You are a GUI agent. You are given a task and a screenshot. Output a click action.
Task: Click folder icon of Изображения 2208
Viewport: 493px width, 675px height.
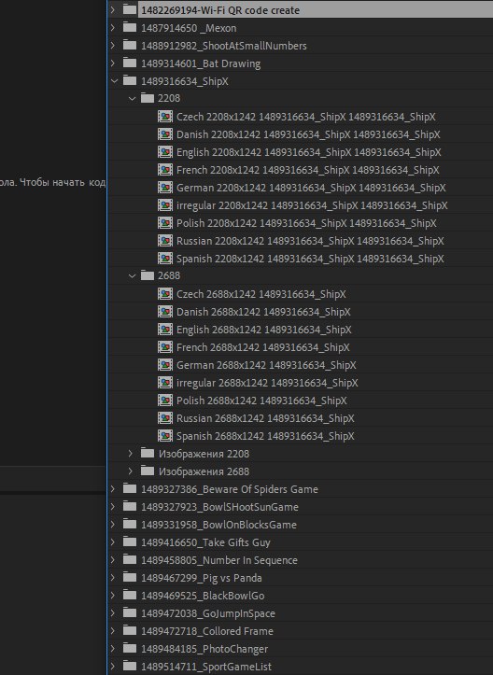[148, 453]
